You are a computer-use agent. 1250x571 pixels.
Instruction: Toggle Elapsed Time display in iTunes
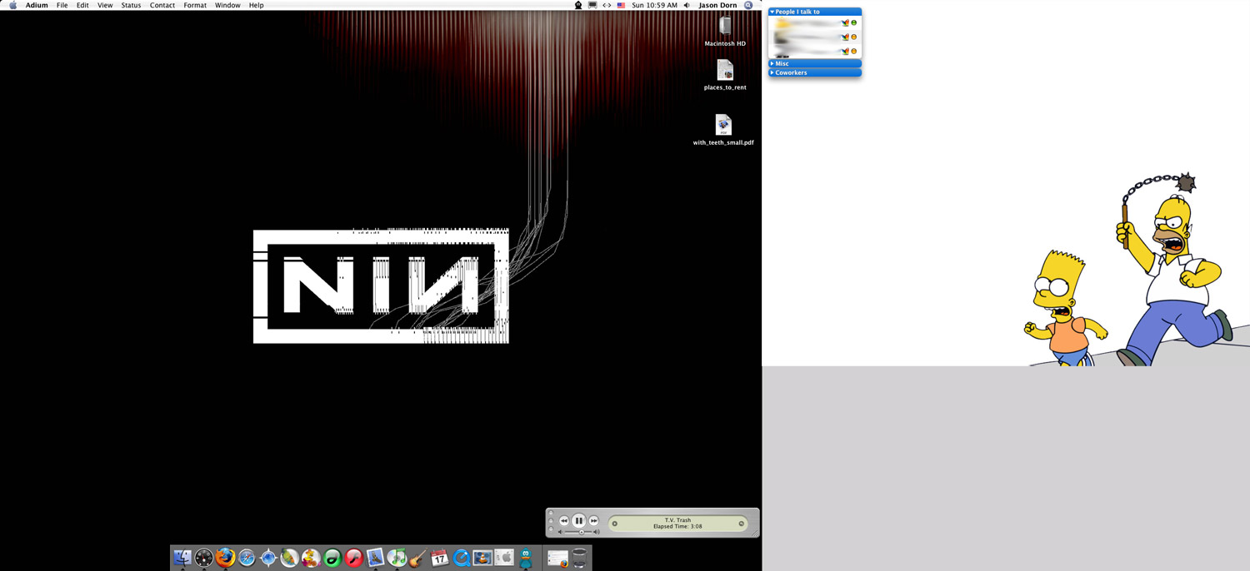pos(677,526)
